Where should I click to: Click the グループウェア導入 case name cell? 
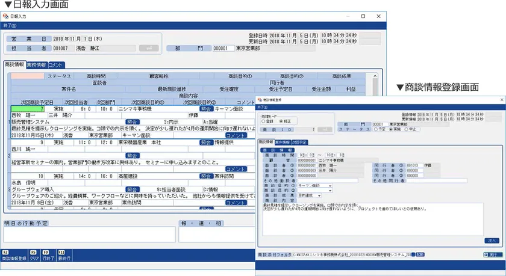coord(67,189)
